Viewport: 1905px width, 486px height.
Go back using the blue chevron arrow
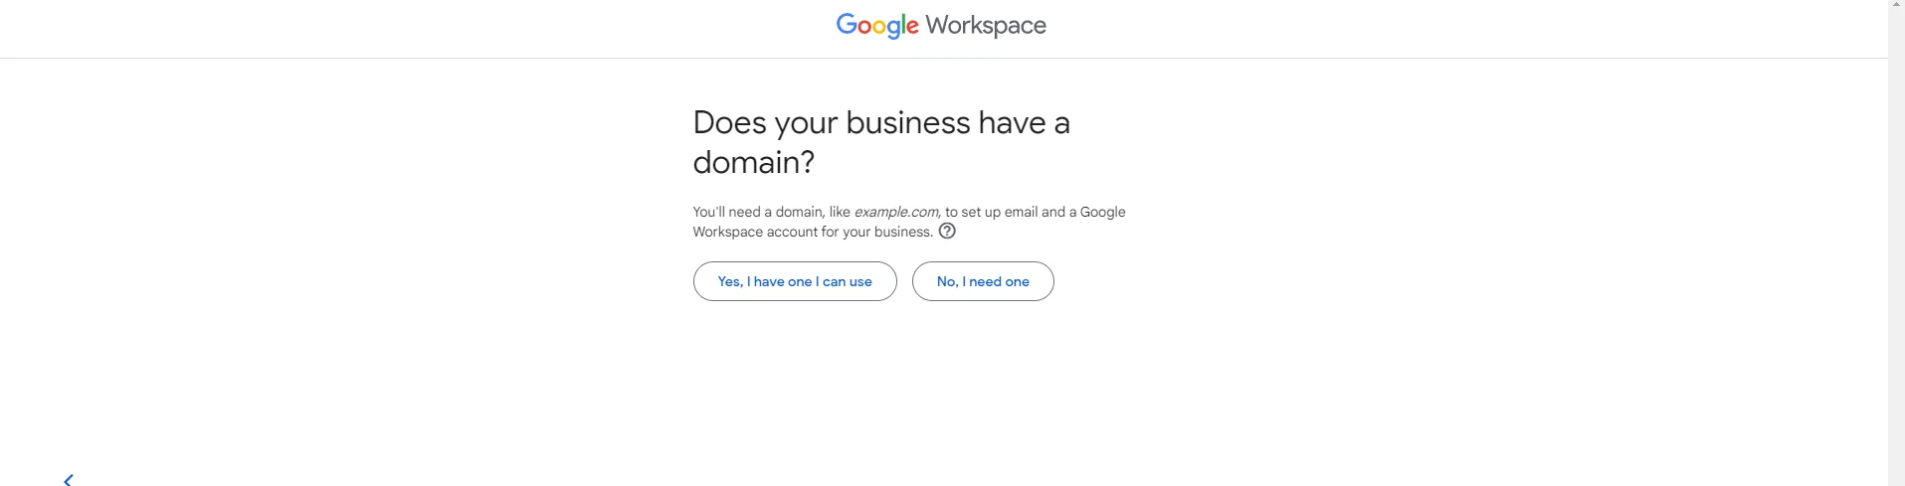coord(69,480)
